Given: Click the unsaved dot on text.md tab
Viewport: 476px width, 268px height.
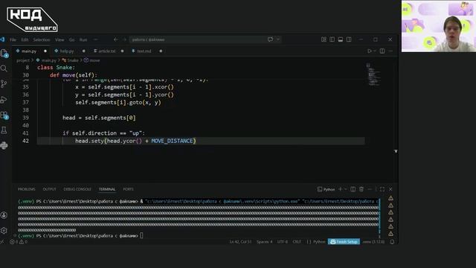Looking at the screenshot, I should pos(161,51).
